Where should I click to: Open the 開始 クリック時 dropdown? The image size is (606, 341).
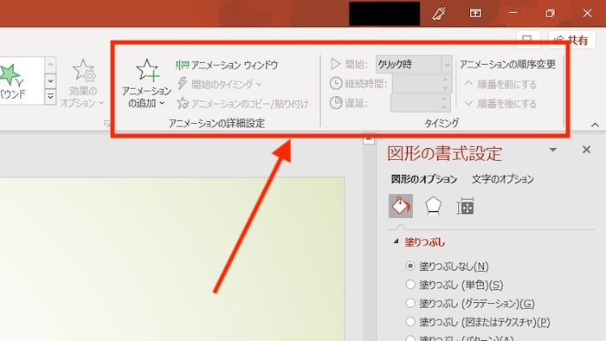(x=447, y=65)
